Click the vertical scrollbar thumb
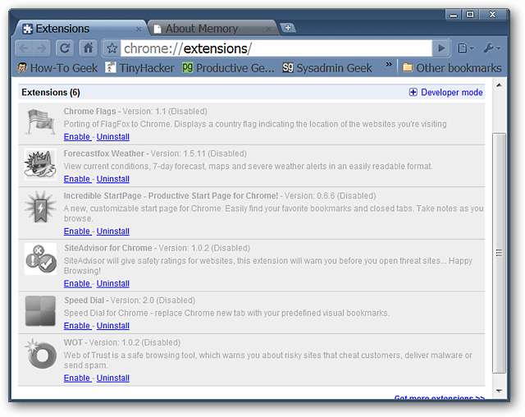Viewport: 525px width, 417px height. coord(499,253)
